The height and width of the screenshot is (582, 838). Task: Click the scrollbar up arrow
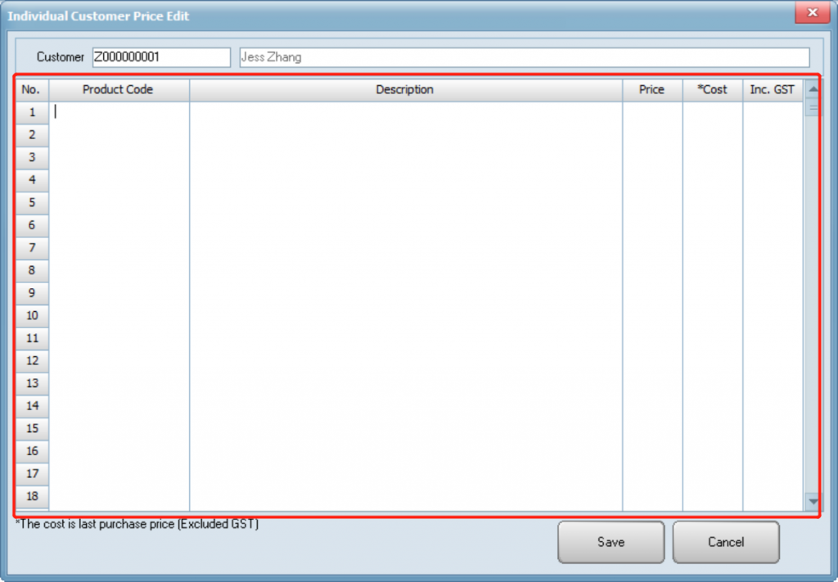[x=813, y=89]
